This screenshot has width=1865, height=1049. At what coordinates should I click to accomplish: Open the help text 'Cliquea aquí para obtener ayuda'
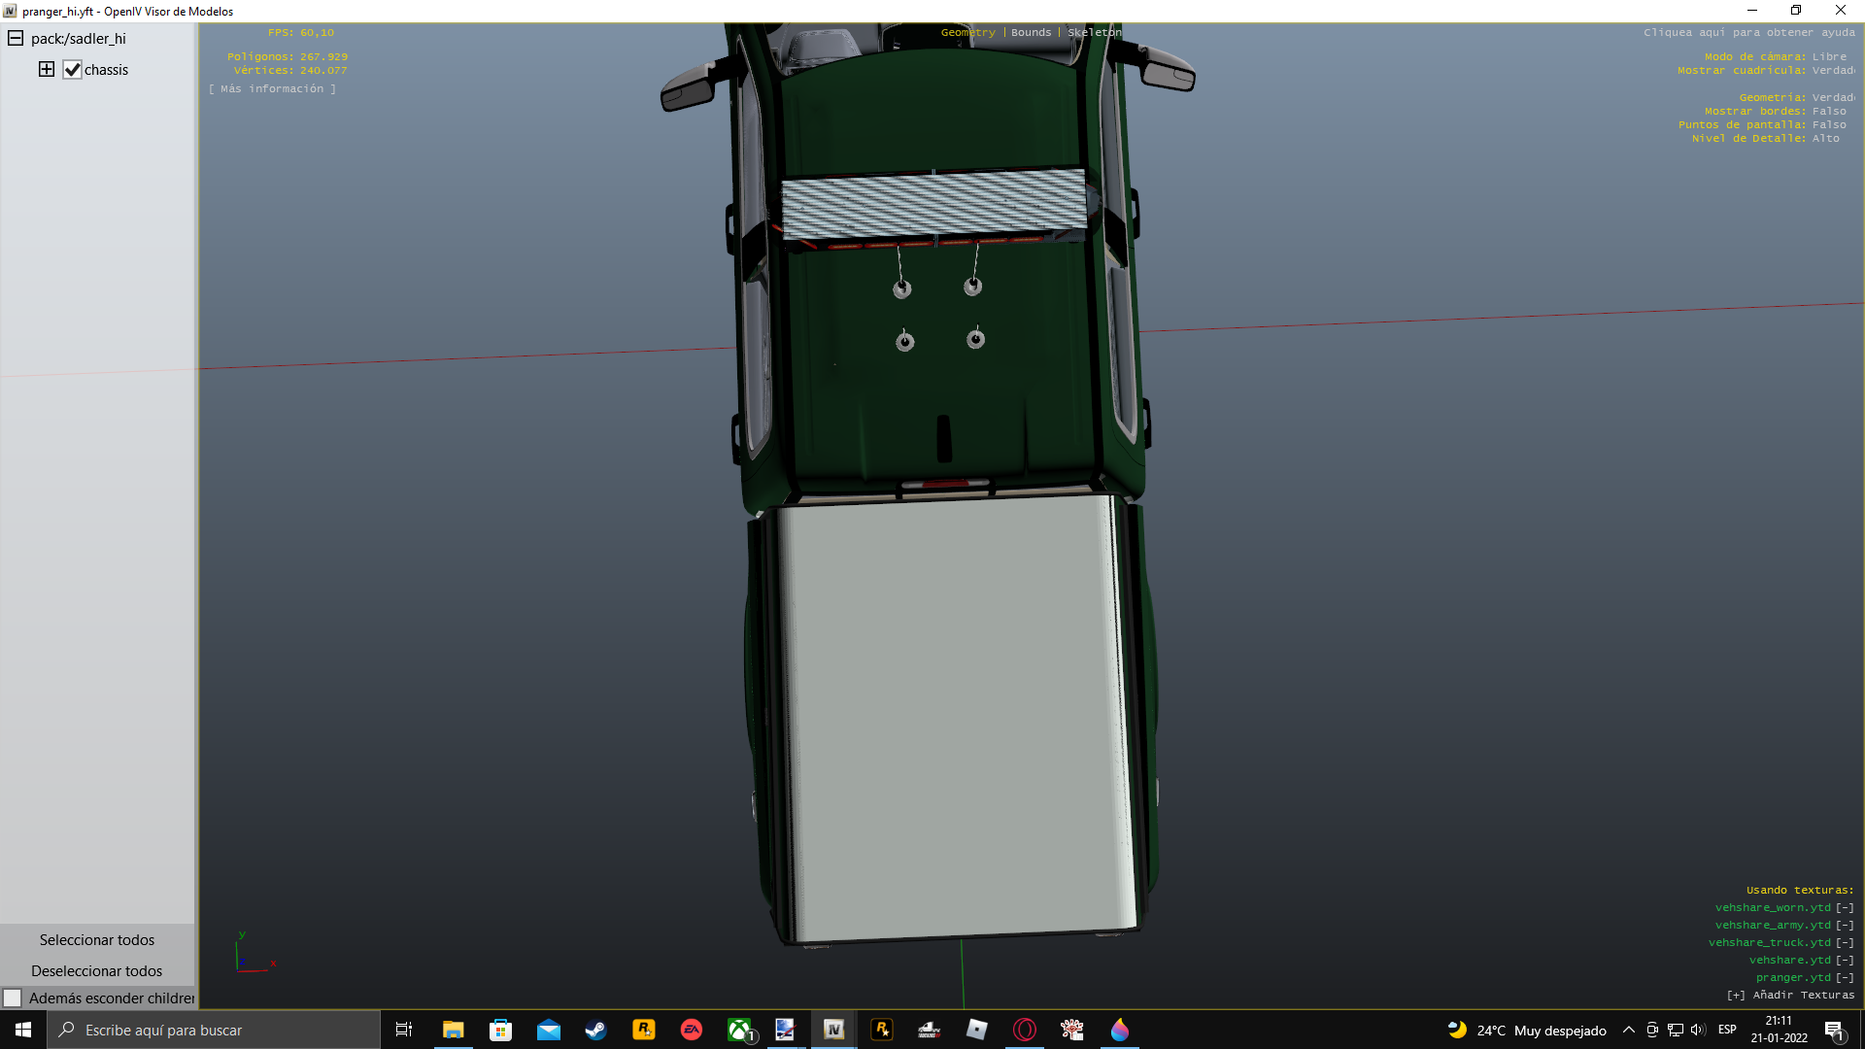click(x=1748, y=32)
